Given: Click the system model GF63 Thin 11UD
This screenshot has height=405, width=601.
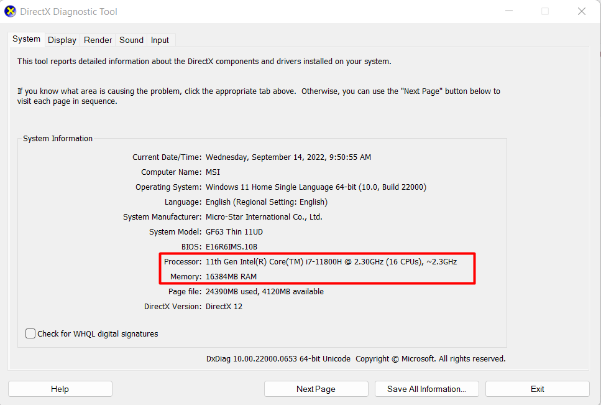Looking at the screenshot, I should [234, 232].
